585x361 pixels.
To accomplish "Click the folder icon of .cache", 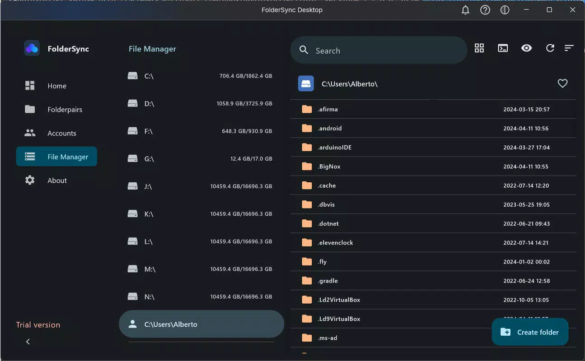I will tap(307, 185).
